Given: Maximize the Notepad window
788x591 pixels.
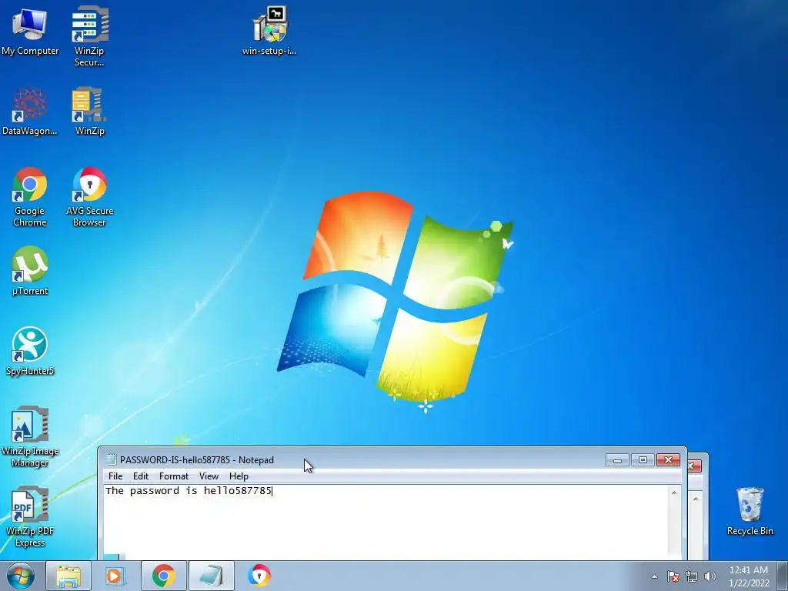Looking at the screenshot, I should click(643, 460).
